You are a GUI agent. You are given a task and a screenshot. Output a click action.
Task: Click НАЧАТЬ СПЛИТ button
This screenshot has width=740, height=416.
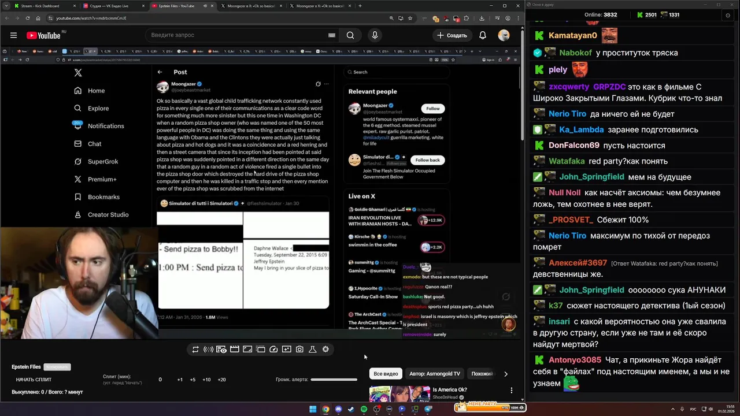[x=34, y=380]
